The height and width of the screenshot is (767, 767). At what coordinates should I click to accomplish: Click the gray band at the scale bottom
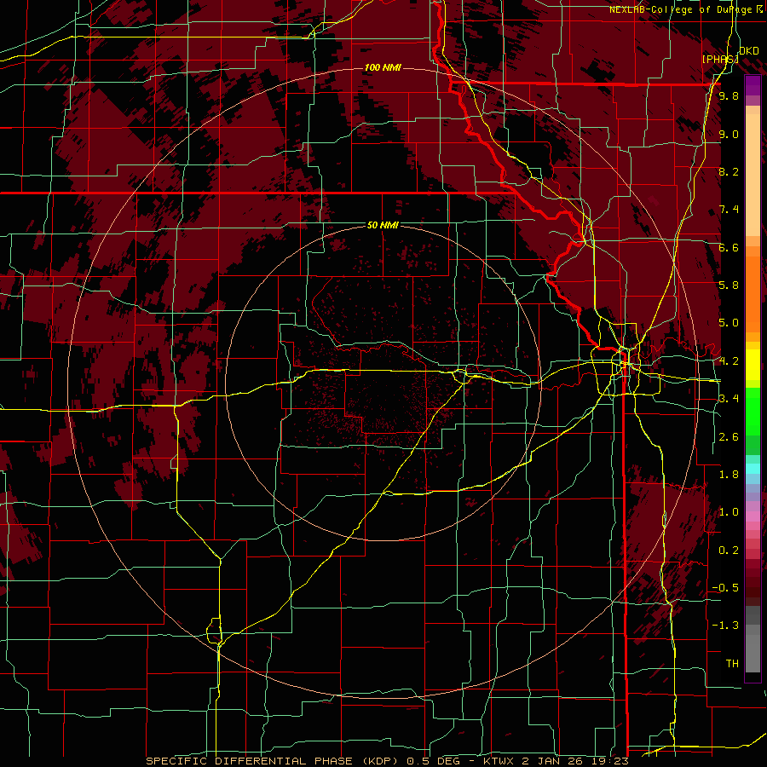click(x=753, y=649)
